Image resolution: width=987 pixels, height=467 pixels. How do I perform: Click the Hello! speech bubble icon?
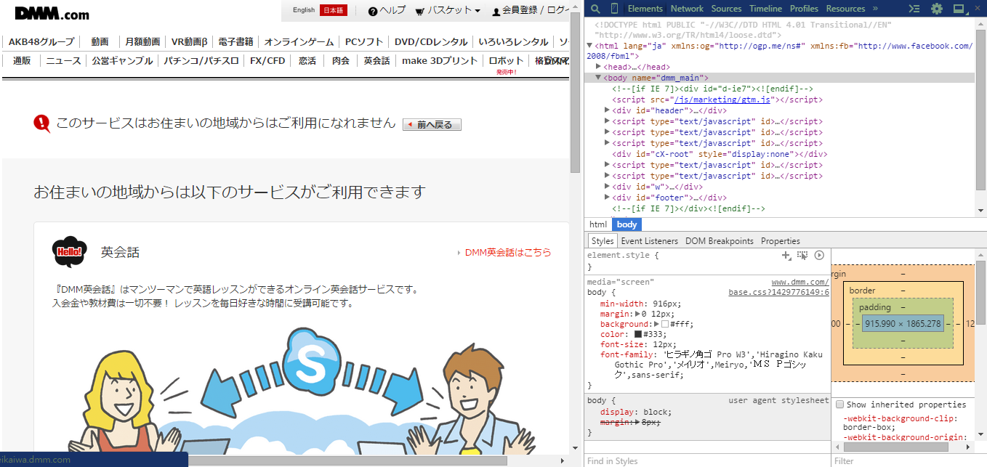[x=70, y=252]
